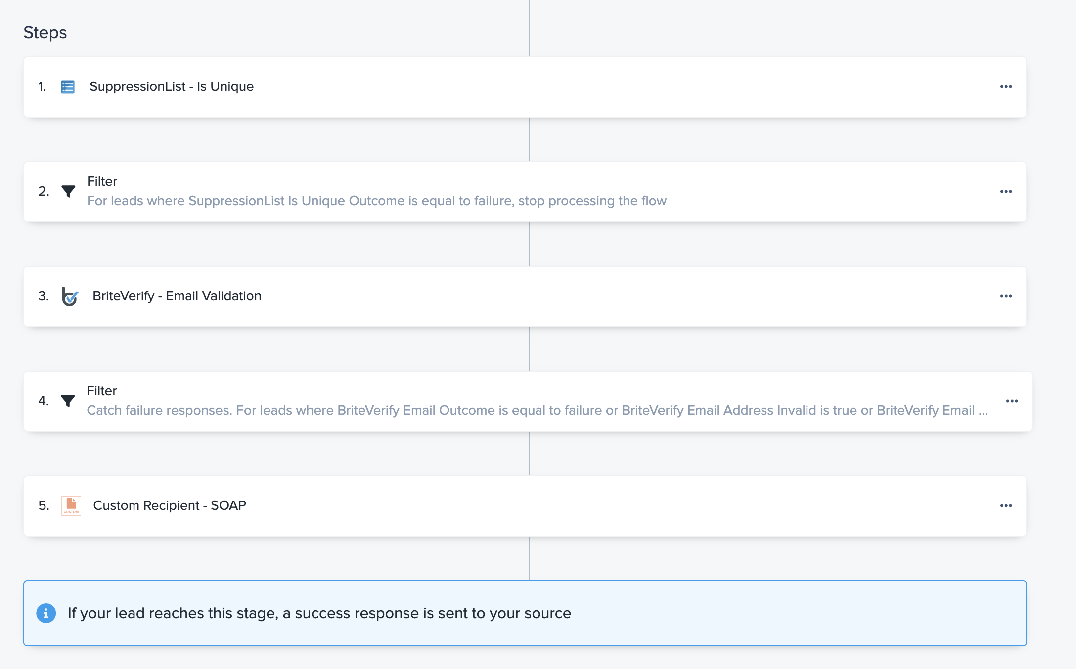Click the 'Catch failure responses' filter description

[x=537, y=410]
